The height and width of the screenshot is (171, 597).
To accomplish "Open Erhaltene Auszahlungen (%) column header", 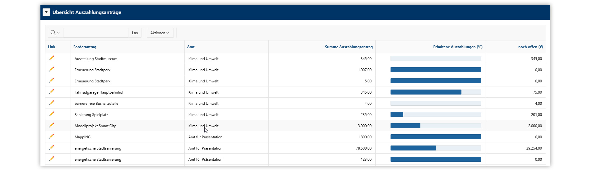I will [x=458, y=47].
